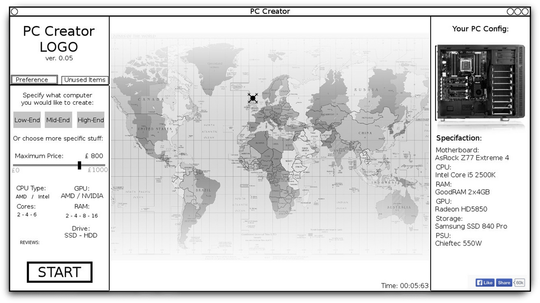Click the 60k share counter bubble
This screenshot has height=303, width=540.
pyautogui.click(x=519, y=282)
